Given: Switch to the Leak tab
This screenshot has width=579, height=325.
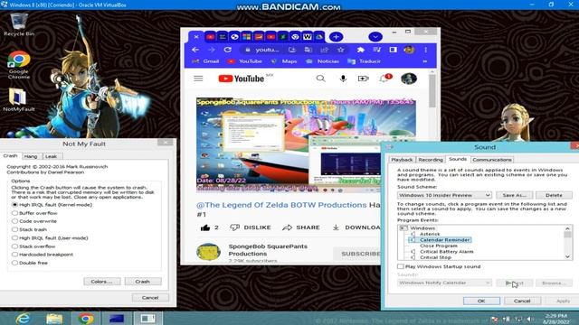Looking at the screenshot, I should pos(51,156).
